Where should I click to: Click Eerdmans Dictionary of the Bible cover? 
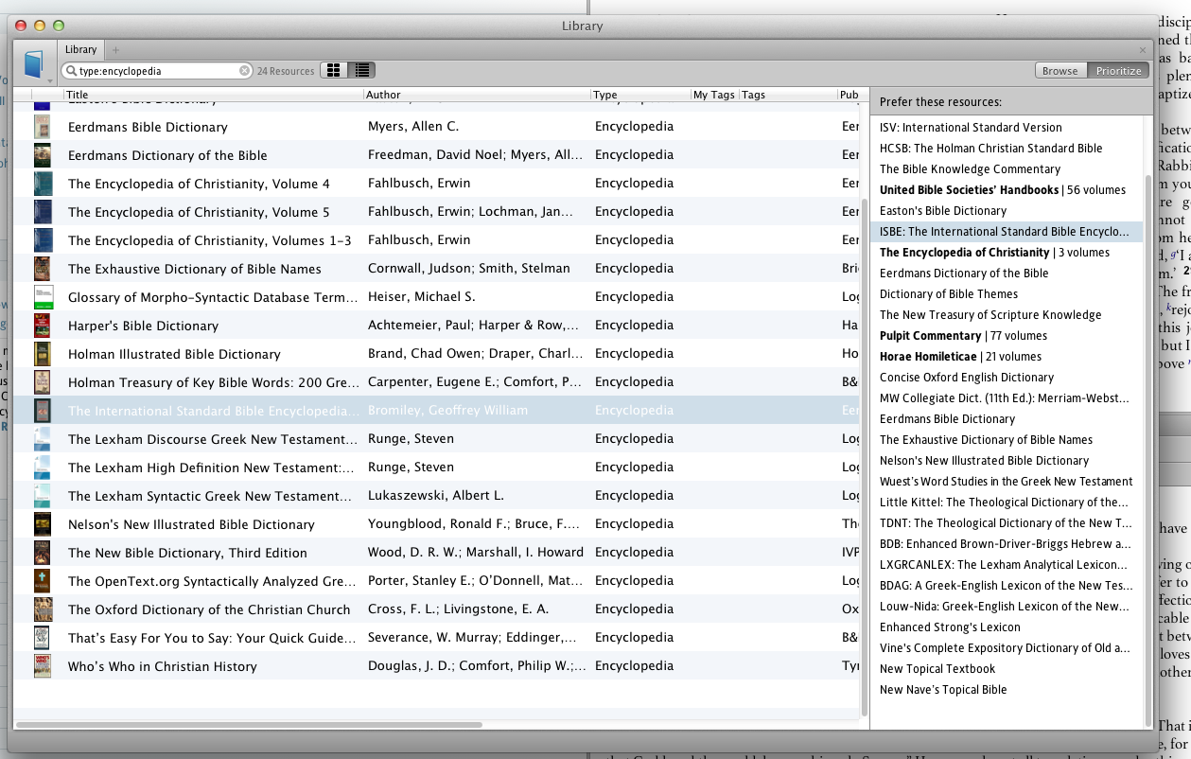43,155
